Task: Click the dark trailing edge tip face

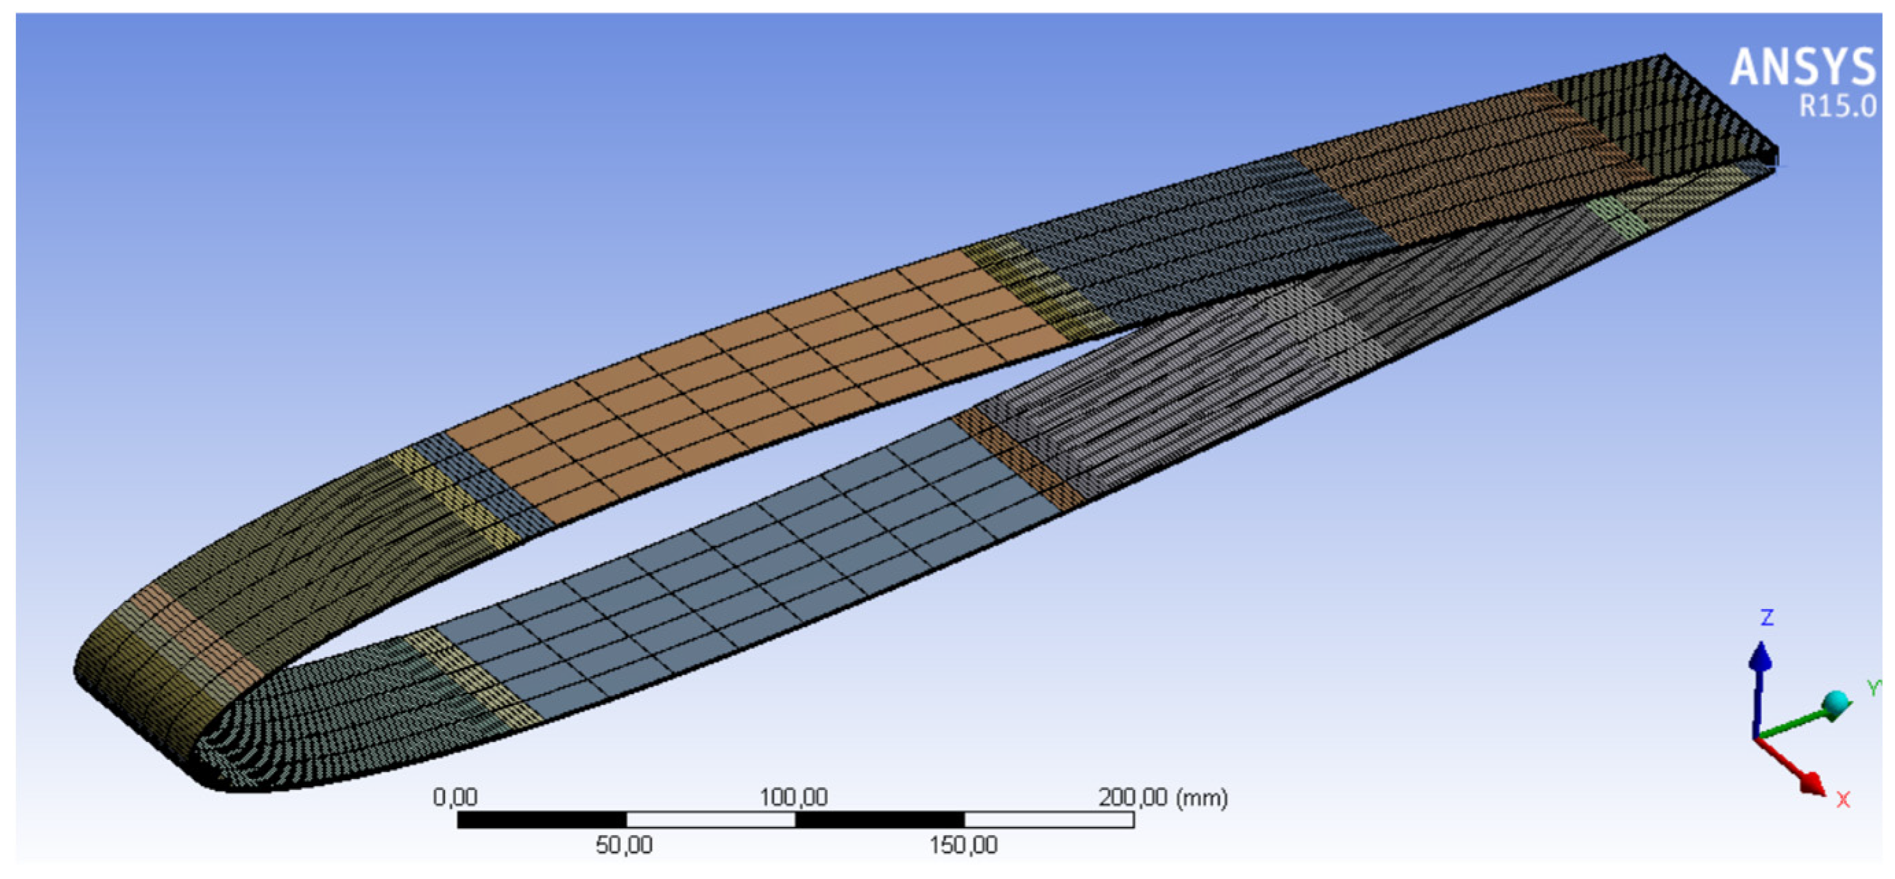Action: [x=1685, y=110]
